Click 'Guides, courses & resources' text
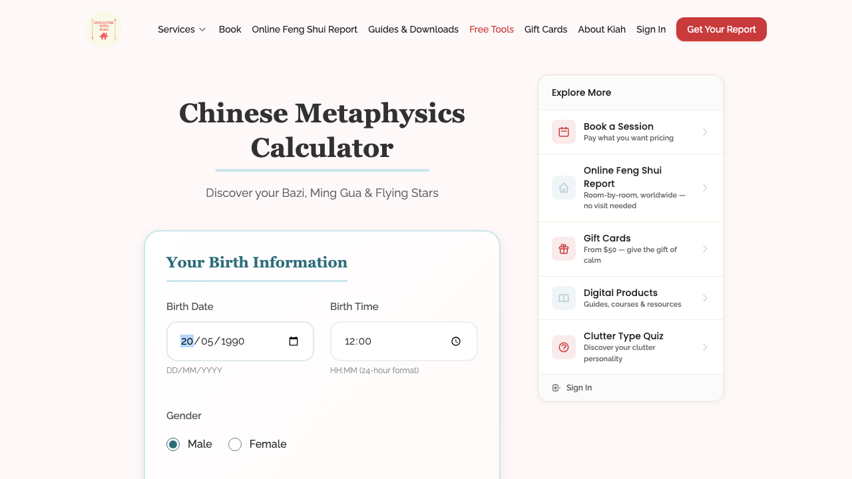852x479 pixels. click(632, 305)
